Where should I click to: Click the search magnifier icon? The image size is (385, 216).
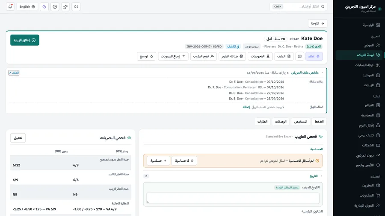[323, 6]
